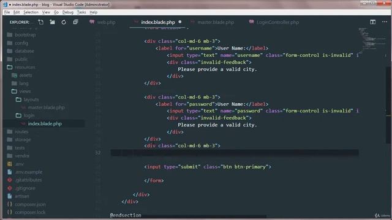Select index.blade.php in the file tree

(x=45, y=123)
